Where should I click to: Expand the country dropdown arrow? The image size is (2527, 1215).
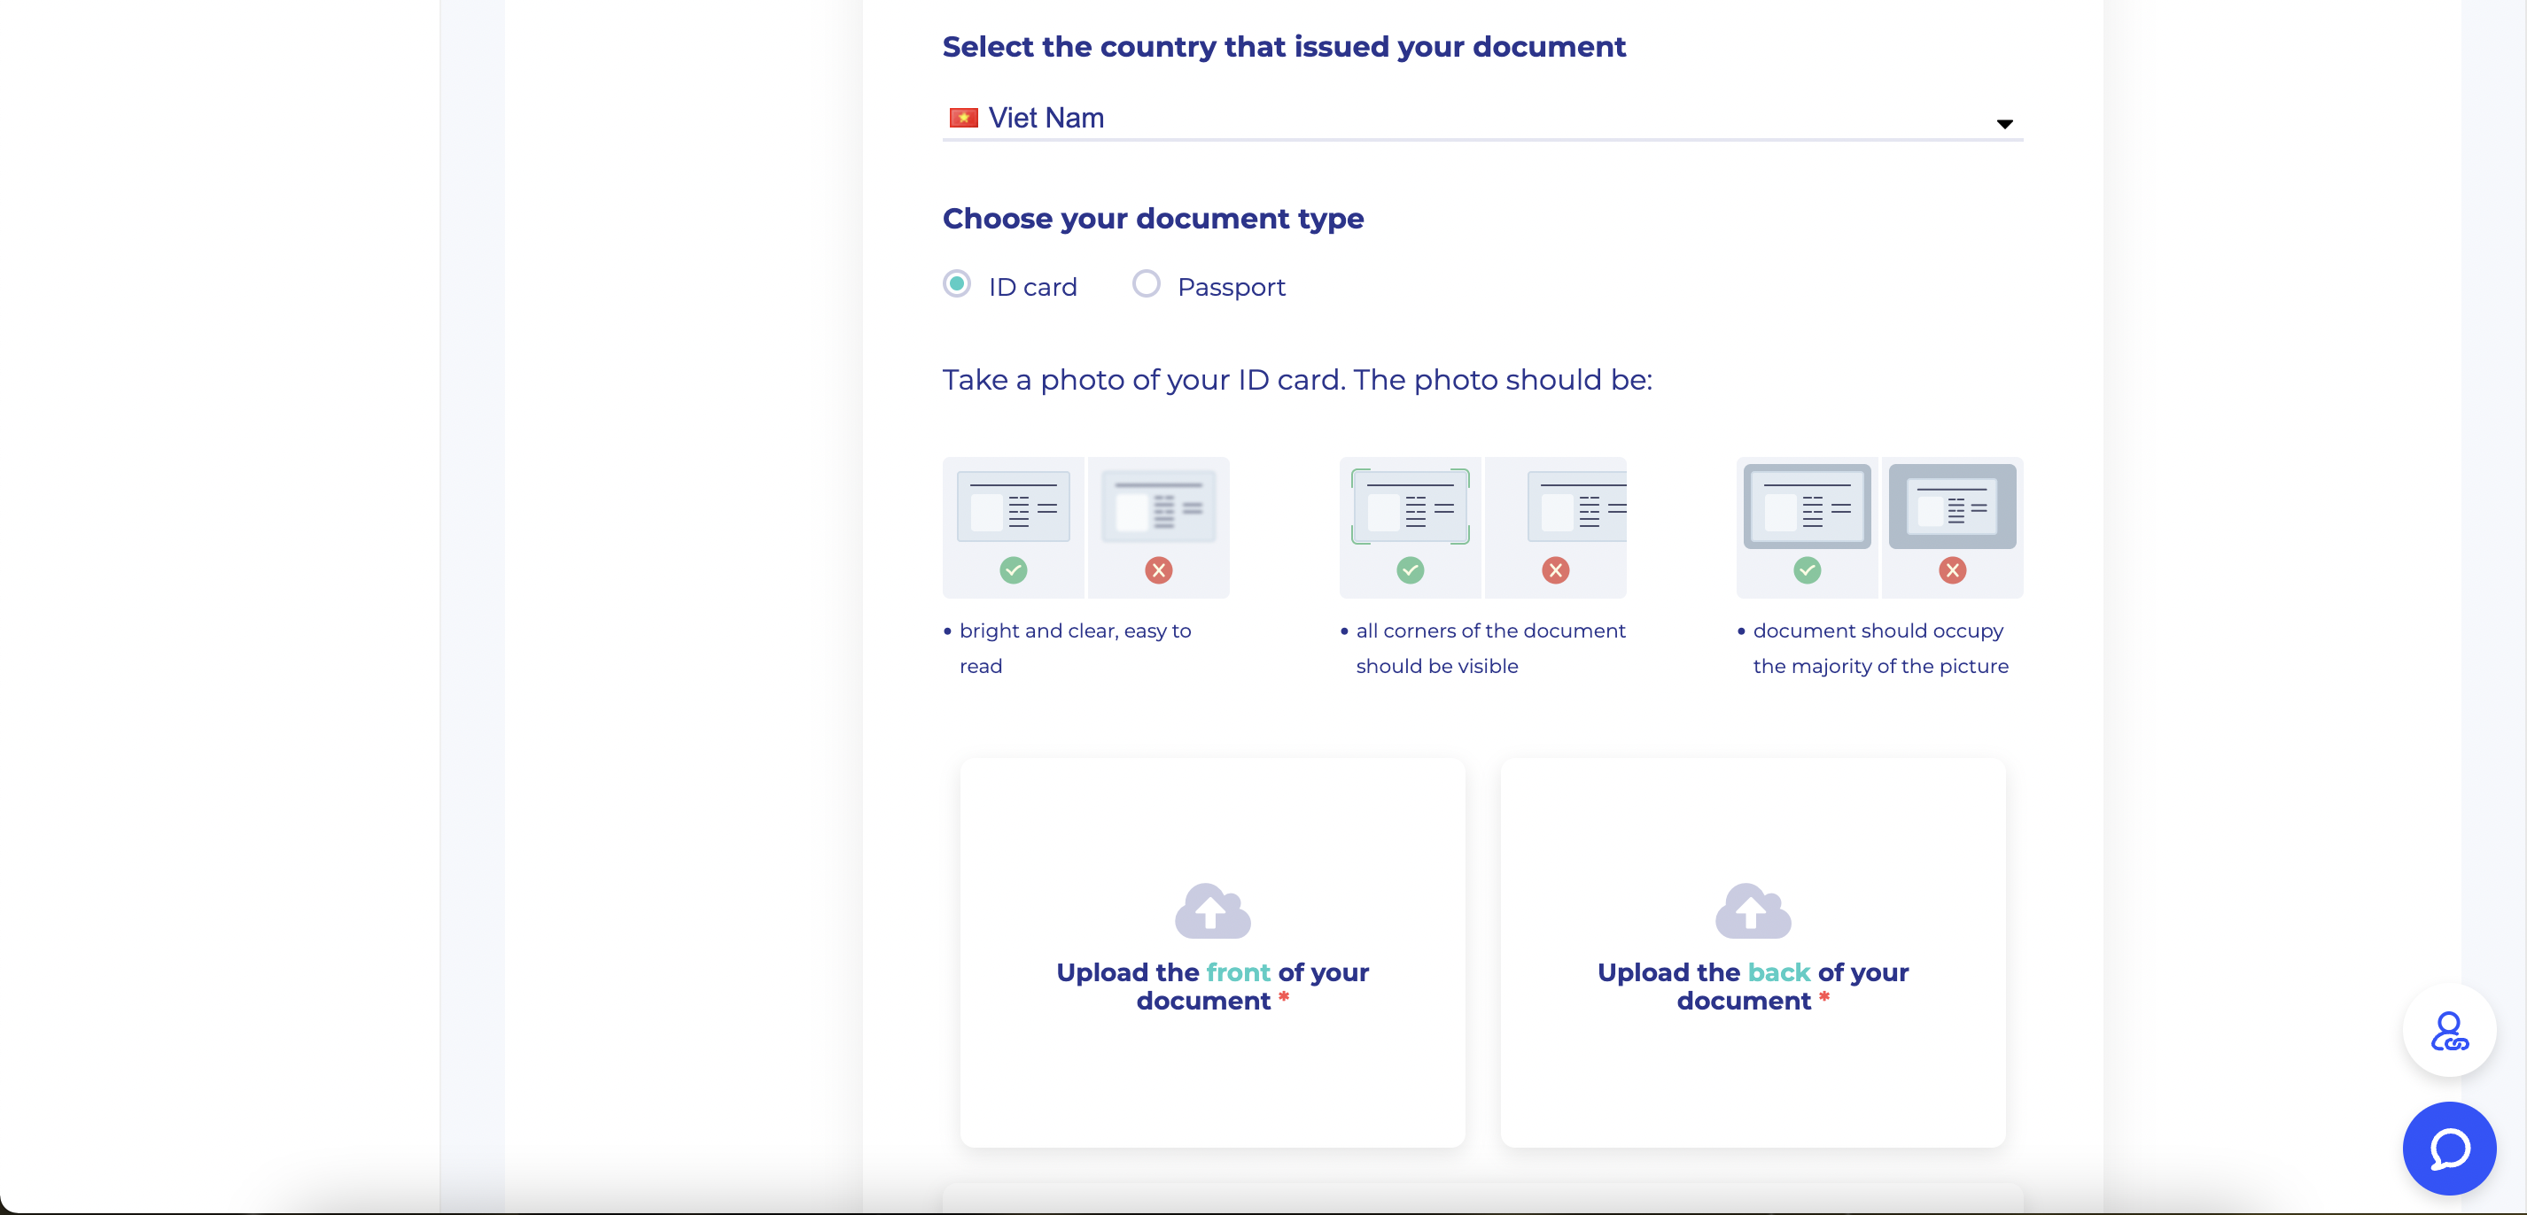click(x=2004, y=124)
